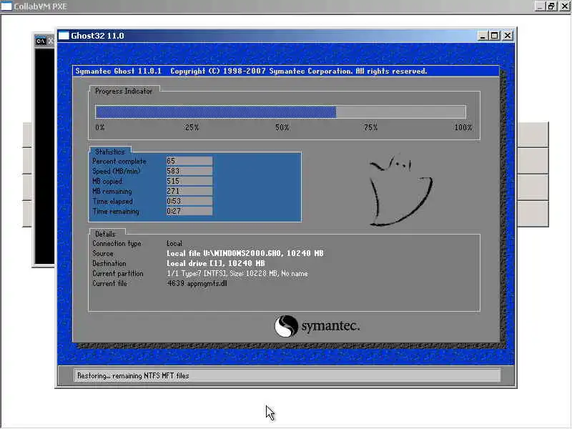Screen dimensions: 572x429
Task: Click the 100% progress marker label
Action: click(x=463, y=127)
